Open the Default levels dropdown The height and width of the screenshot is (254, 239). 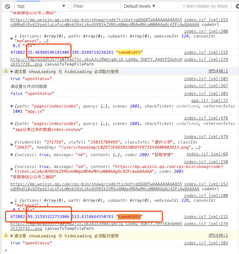pos(139,6)
